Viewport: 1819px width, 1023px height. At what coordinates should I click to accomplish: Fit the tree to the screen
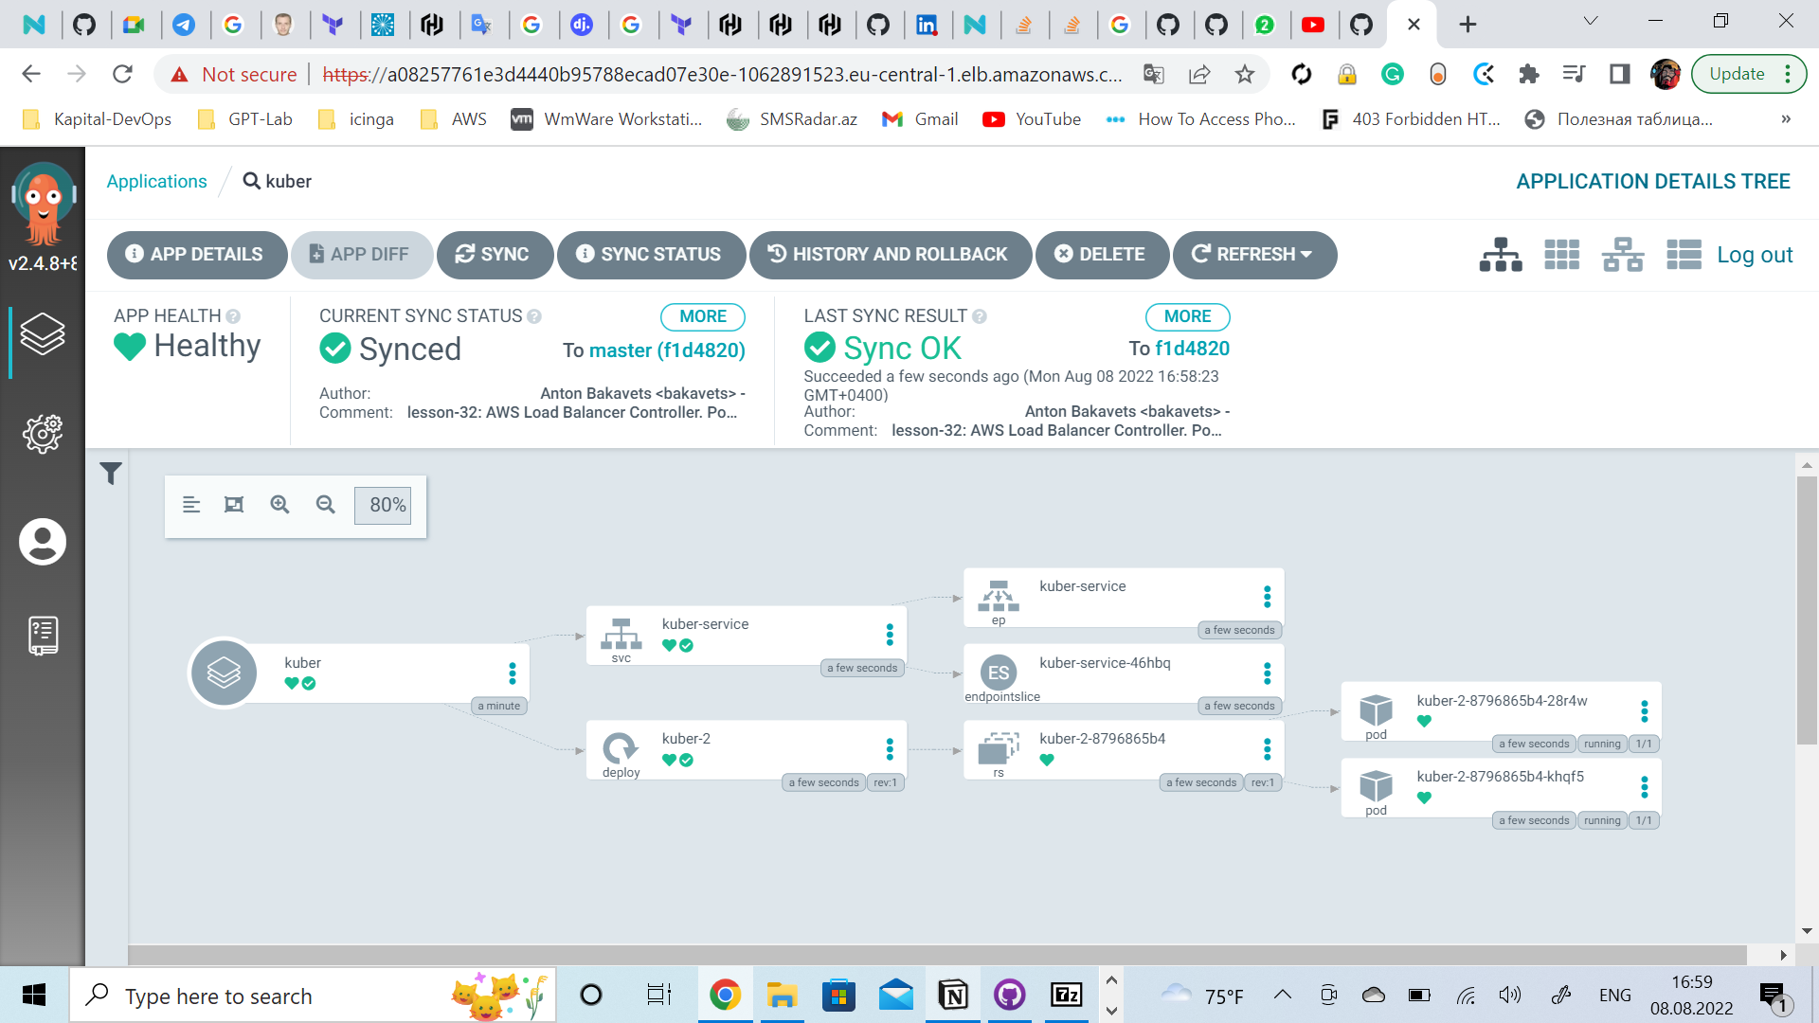pyautogui.click(x=234, y=505)
